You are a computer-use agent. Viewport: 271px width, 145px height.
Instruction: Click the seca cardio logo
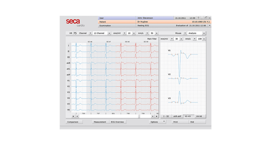(x=75, y=23)
